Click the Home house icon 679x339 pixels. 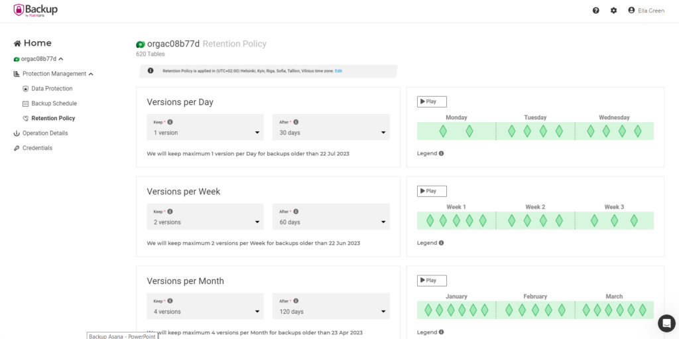click(x=17, y=43)
